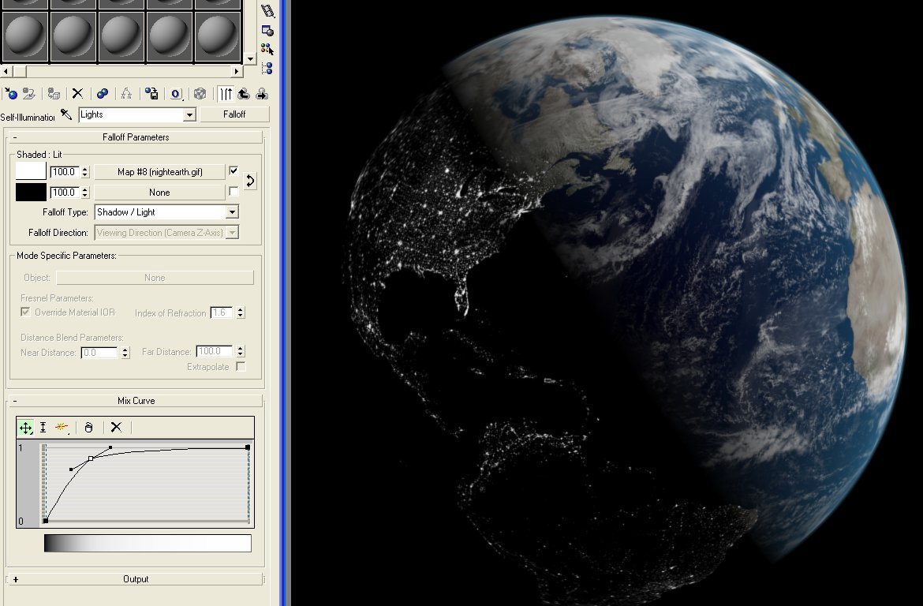Screen dimensions: 923x606
Task: Reset the map with the toolbar X icon
Action: 77,94
